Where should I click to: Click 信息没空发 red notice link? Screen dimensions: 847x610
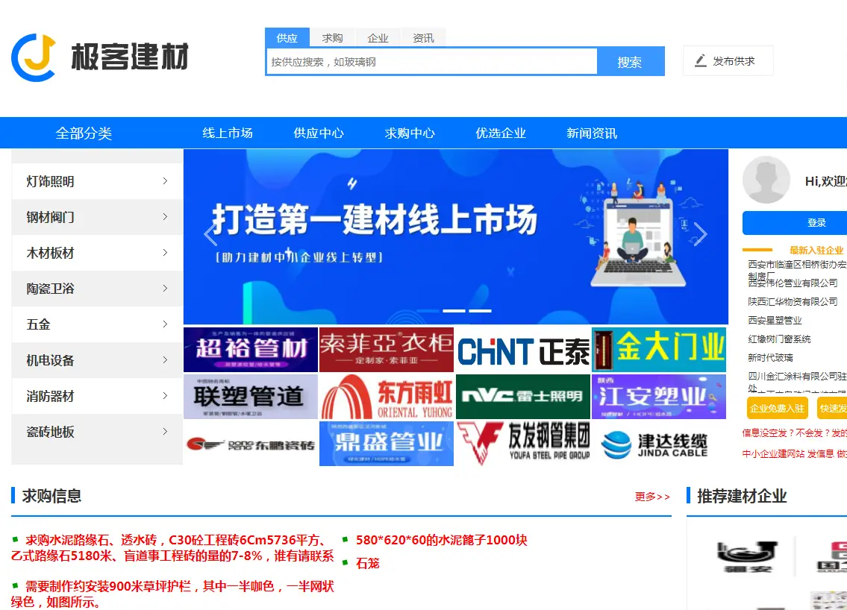coord(795,433)
